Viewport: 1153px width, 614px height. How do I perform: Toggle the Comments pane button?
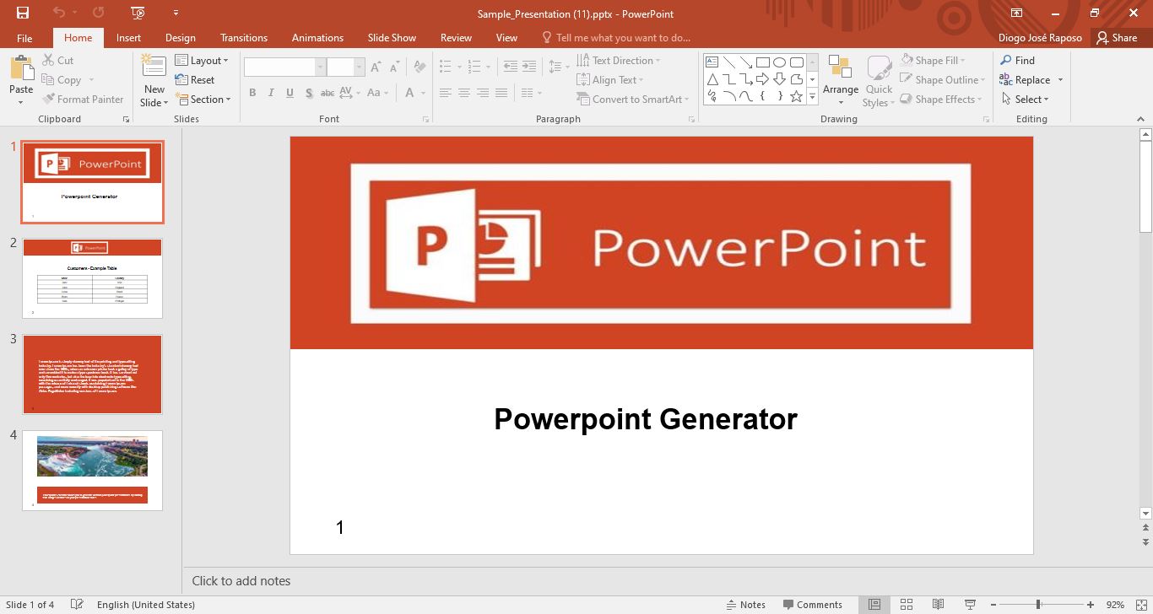pyautogui.click(x=811, y=605)
